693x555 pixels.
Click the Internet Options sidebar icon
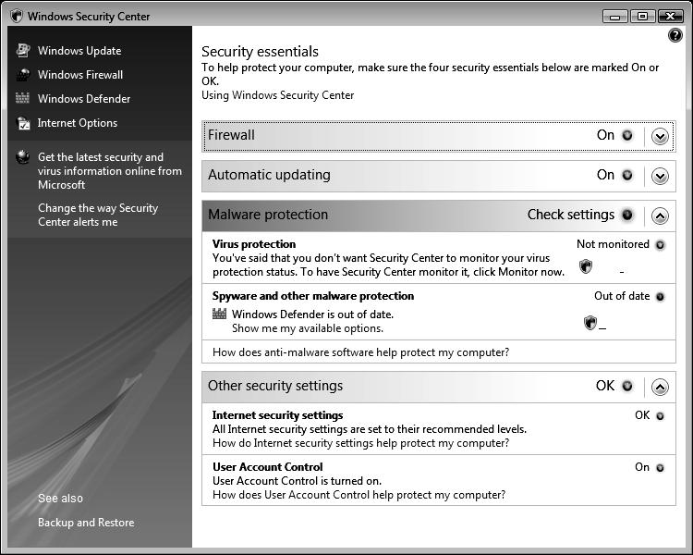pyautogui.click(x=23, y=123)
